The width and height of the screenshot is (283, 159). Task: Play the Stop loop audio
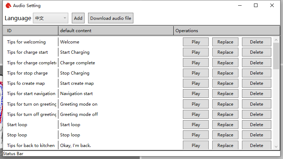[x=196, y=135]
